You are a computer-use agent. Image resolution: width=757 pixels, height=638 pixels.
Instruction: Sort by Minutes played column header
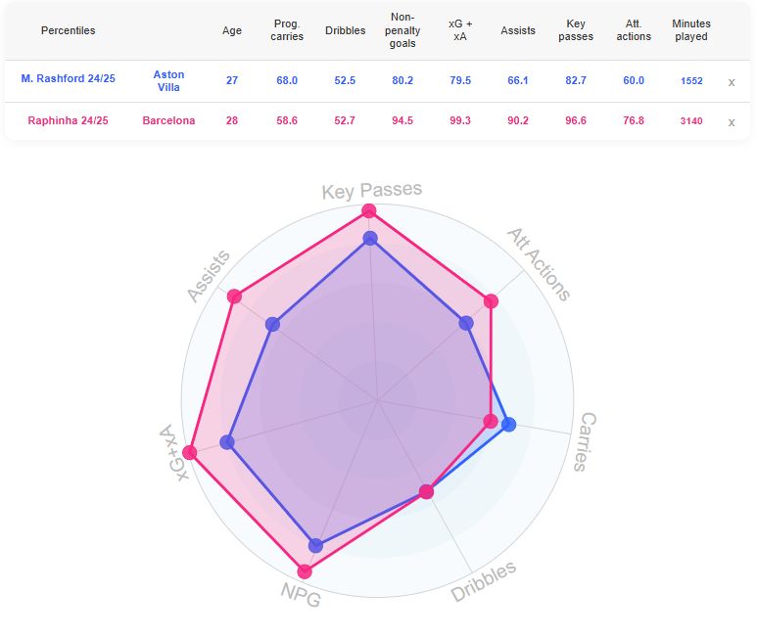tap(691, 30)
